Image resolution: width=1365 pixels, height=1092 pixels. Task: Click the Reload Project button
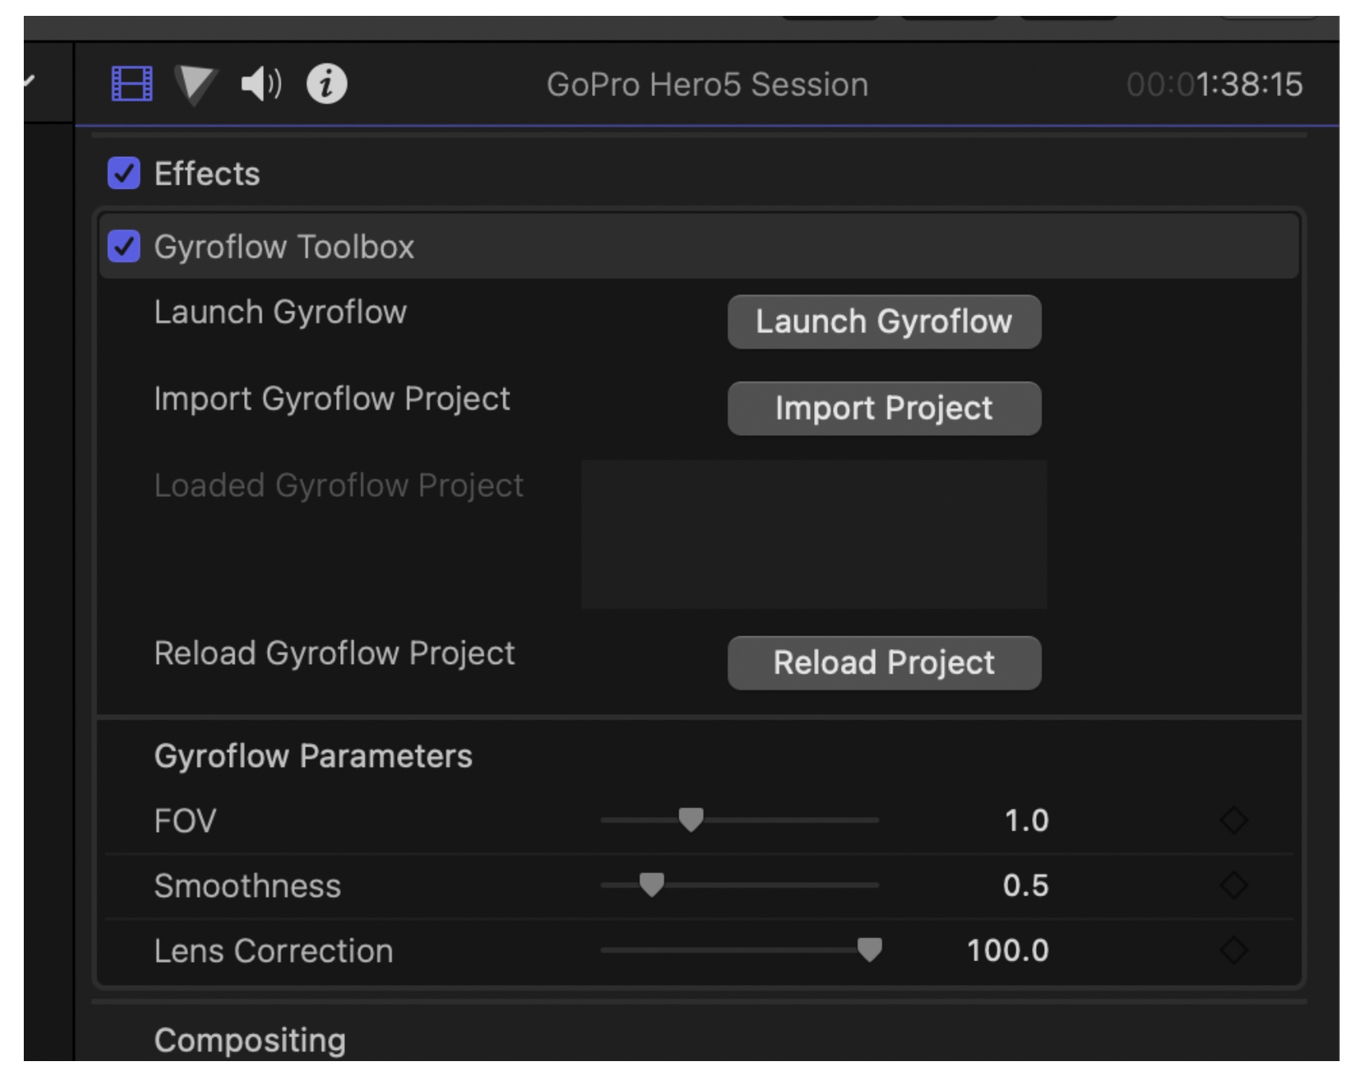tap(884, 663)
